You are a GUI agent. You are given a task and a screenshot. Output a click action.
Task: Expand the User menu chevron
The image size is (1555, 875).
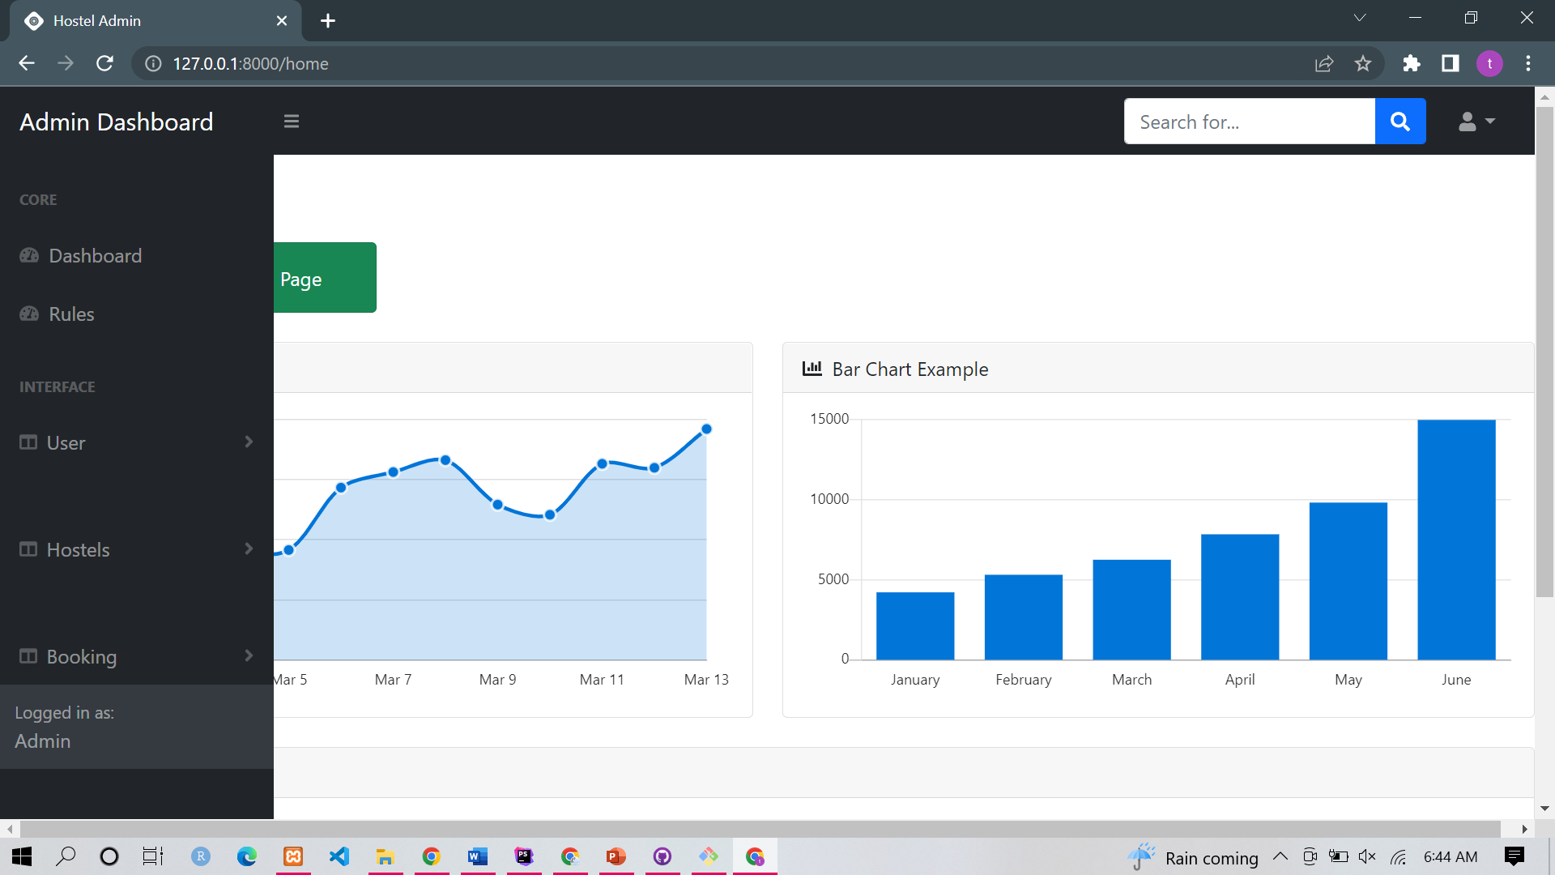pos(249,442)
